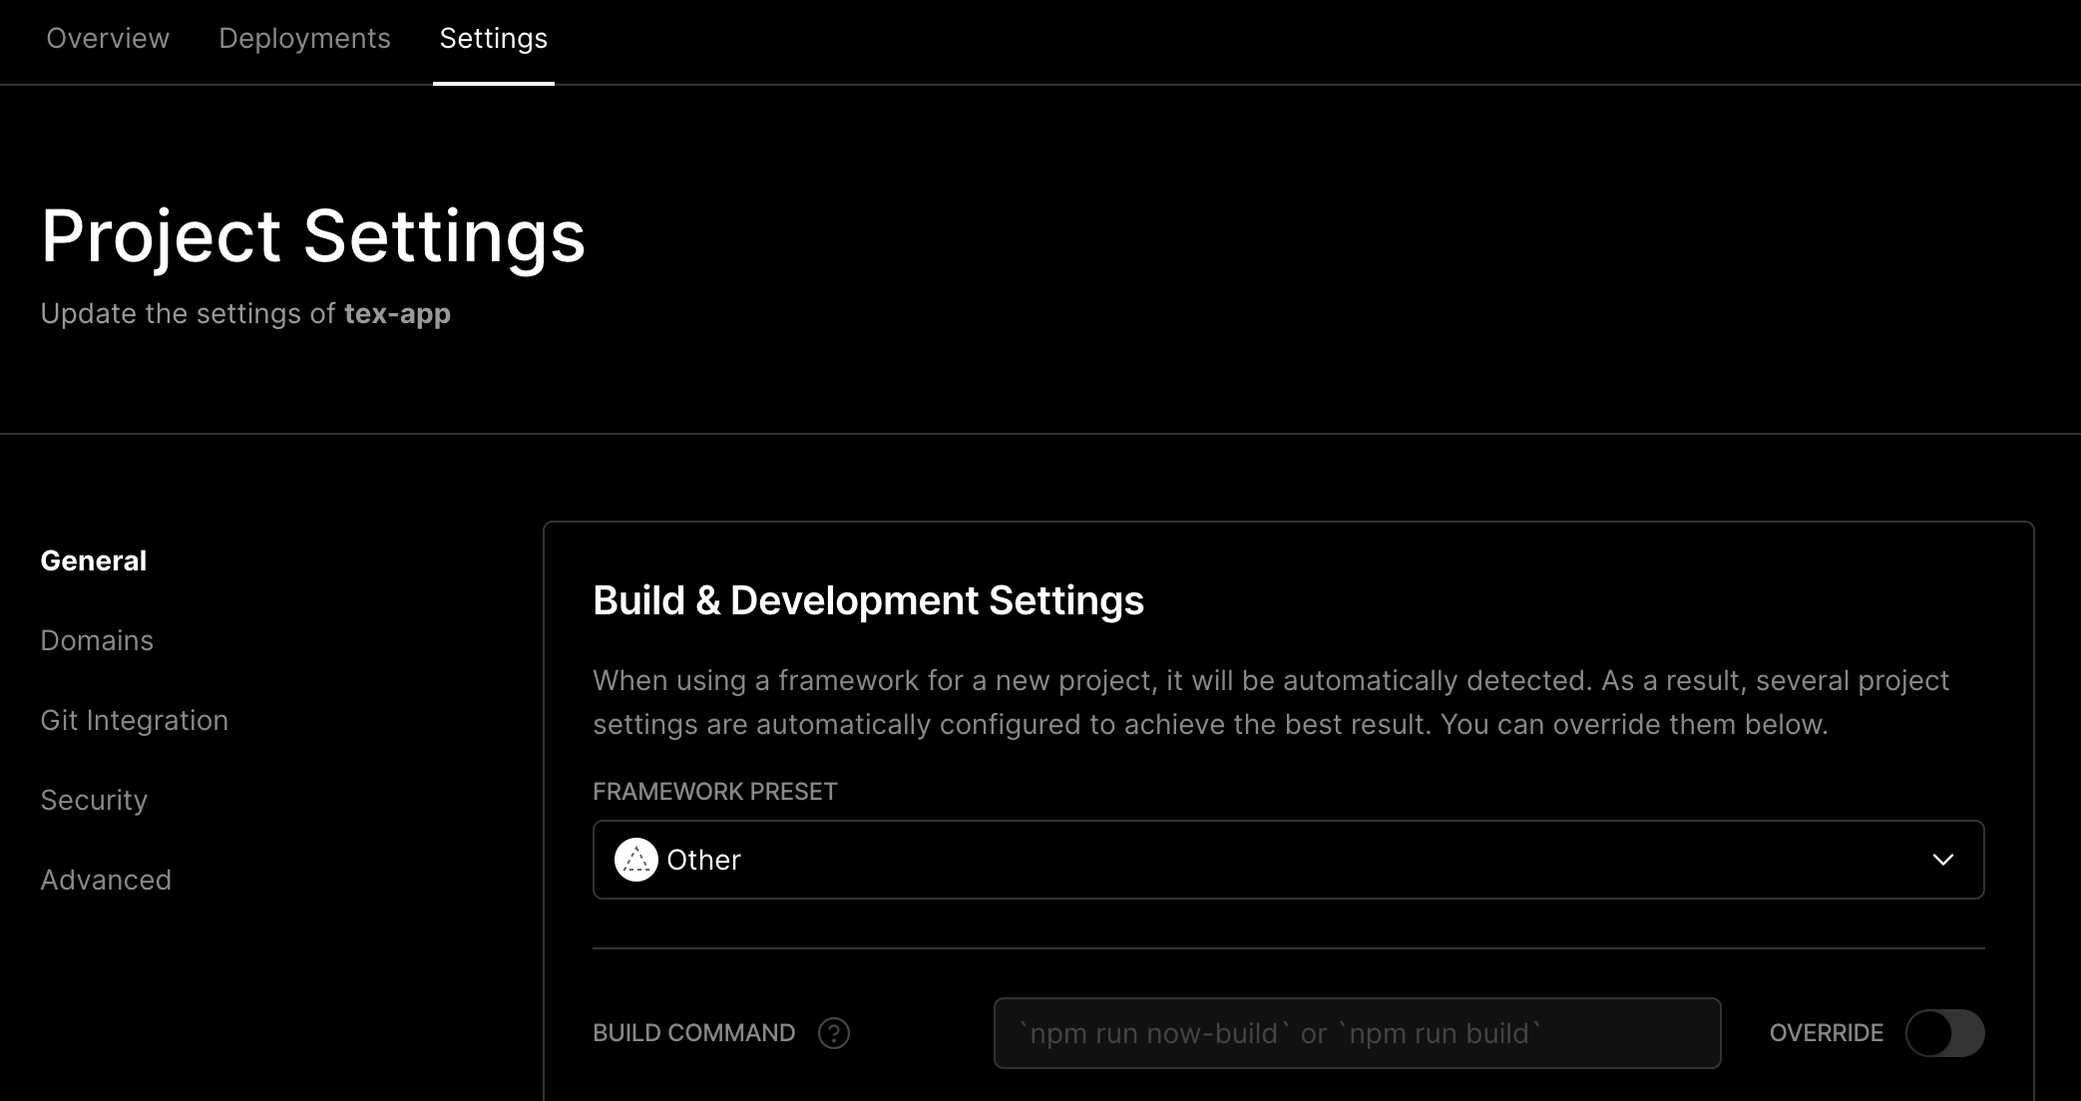
Task: Open Git Integration in the sidebar
Action: tap(135, 720)
